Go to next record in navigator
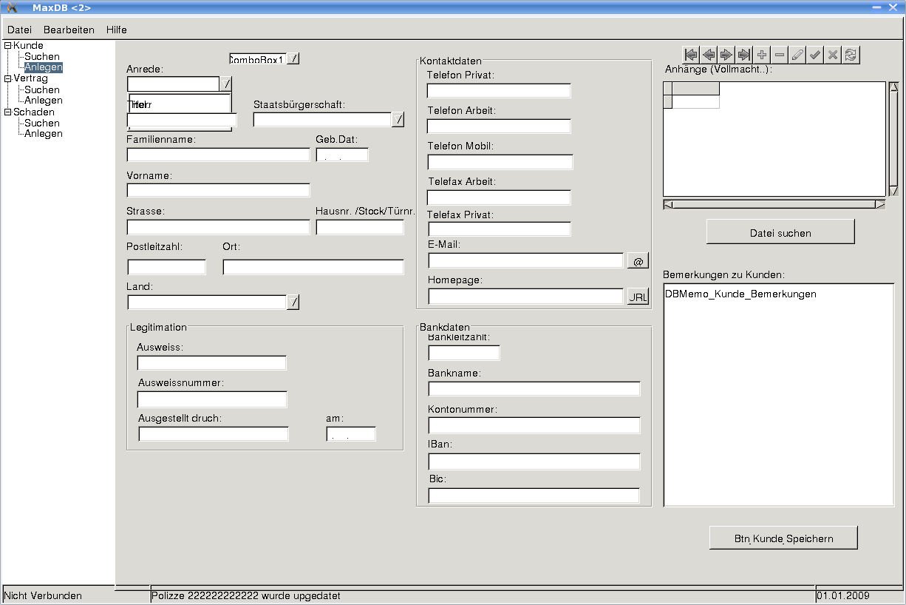 click(x=726, y=55)
